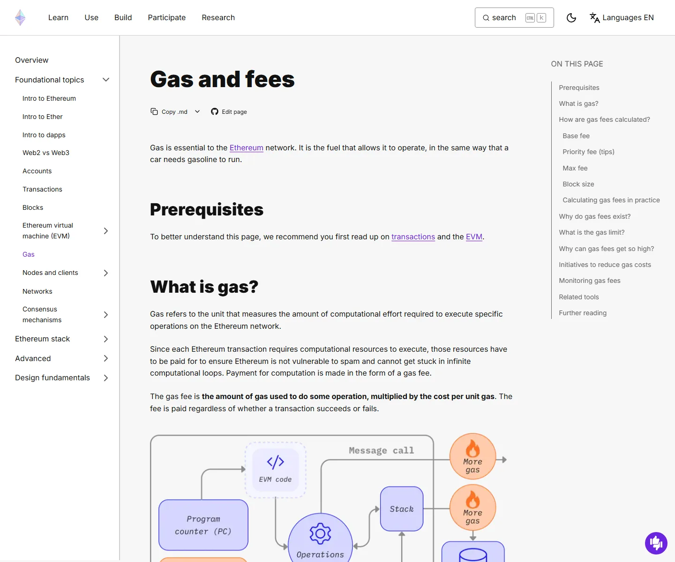This screenshot has width=675, height=562.
Task: Expand the Ethereum virtual machine (EVM) submenu
Action: (x=106, y=231)
